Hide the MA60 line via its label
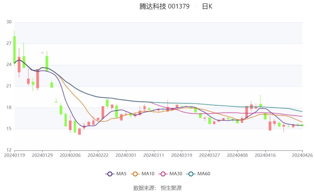This screenshot has width=315, height=192. (x=204, y=174)
